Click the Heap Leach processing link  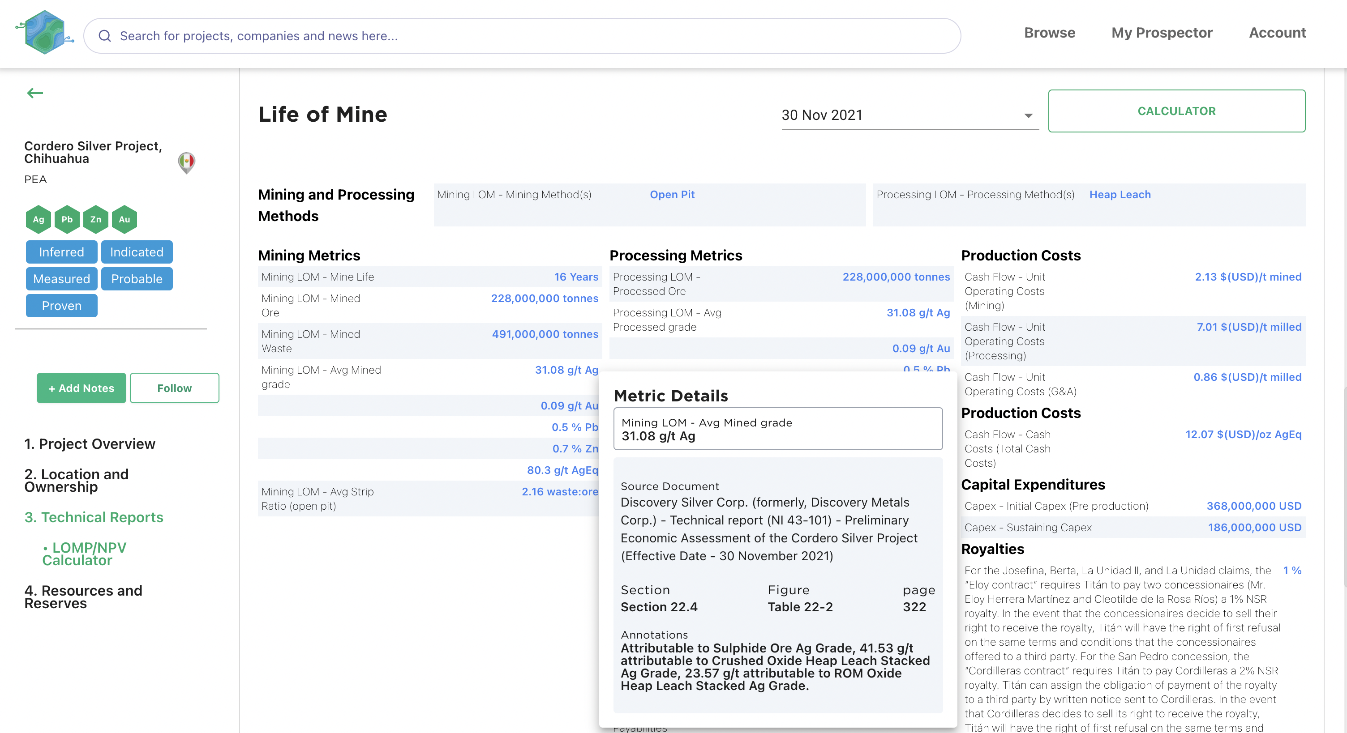tap(1120, 194)
